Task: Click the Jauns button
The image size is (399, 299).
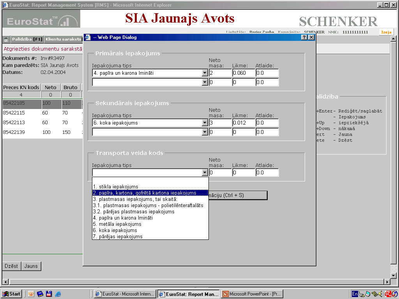Action: click(x=31, y=266)
